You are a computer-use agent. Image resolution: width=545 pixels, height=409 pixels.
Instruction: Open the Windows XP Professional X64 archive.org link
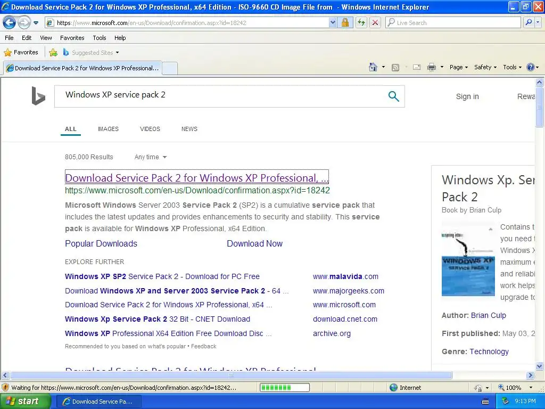click(168, 333)
